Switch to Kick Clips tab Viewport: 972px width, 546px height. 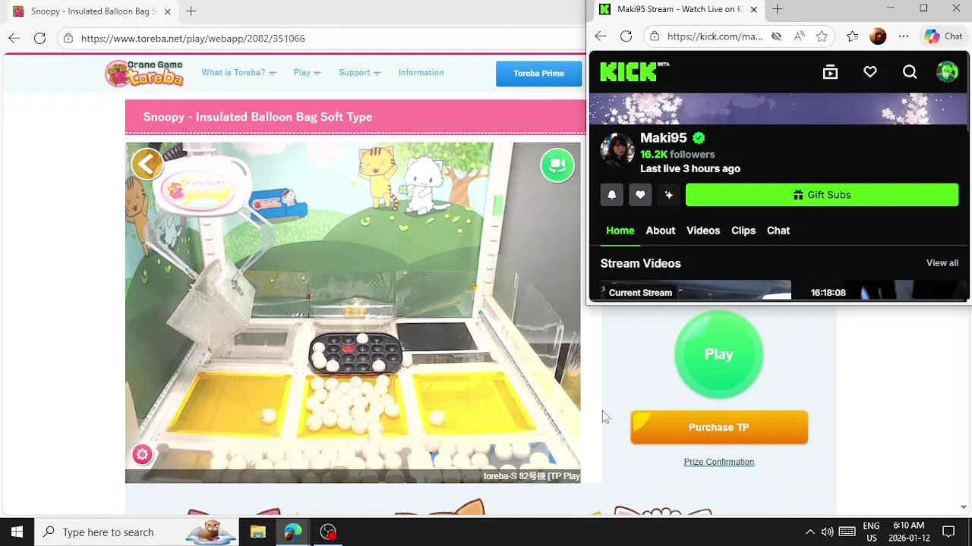point(743,231)
